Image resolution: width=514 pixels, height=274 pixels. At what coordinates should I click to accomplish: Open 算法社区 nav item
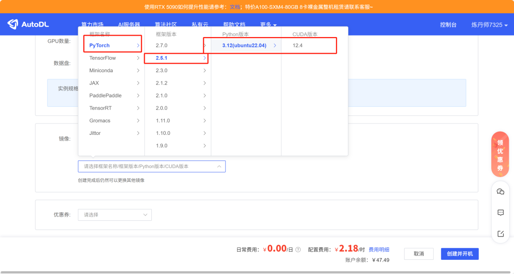166,25
